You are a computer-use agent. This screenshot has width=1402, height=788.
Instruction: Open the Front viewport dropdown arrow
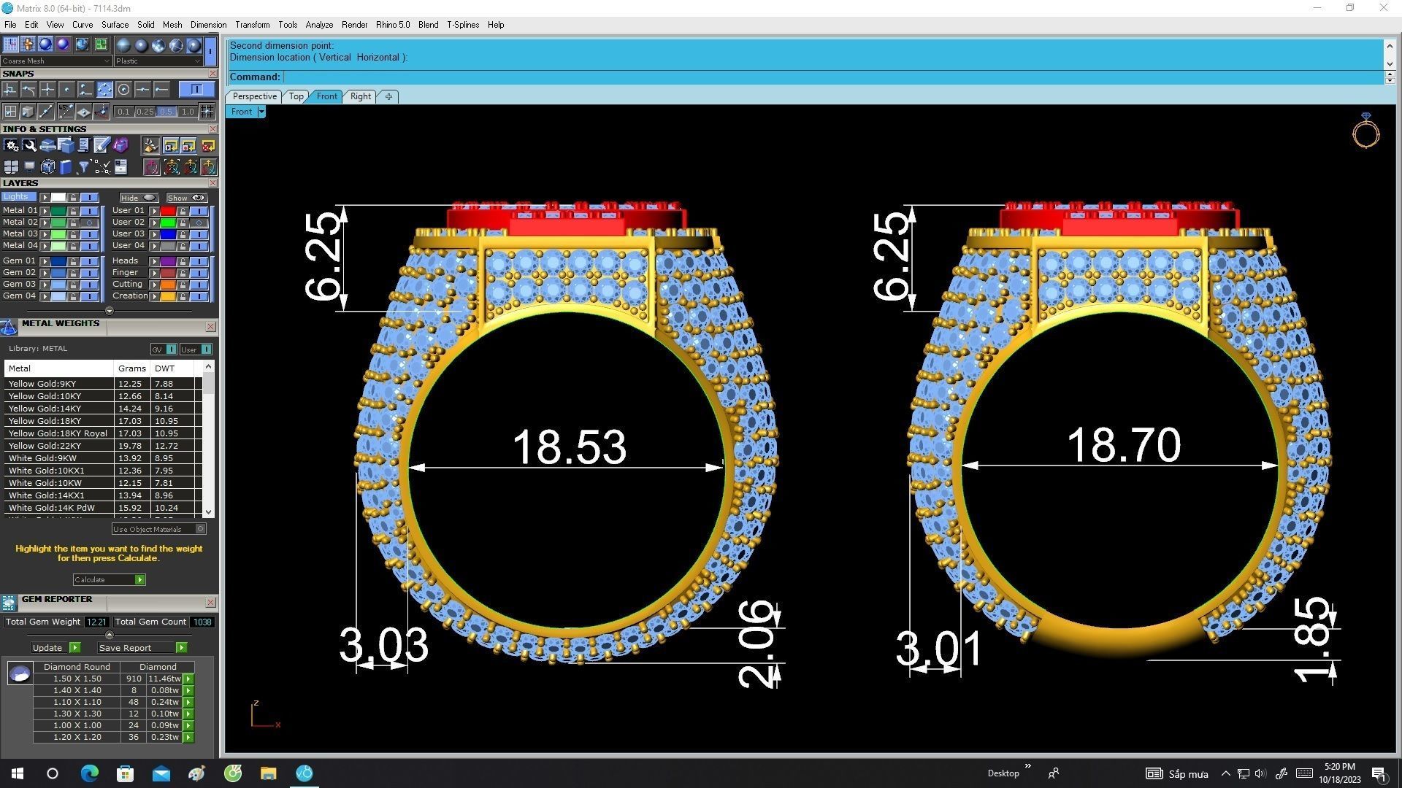click(x=261, y=112)
